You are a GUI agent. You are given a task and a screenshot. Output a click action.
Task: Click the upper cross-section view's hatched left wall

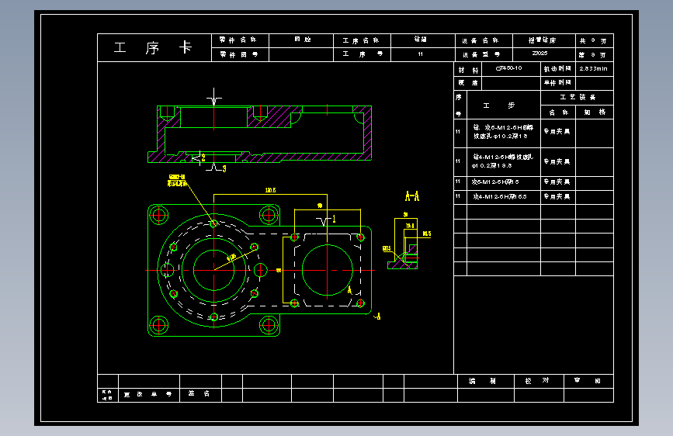coord(161,129)
